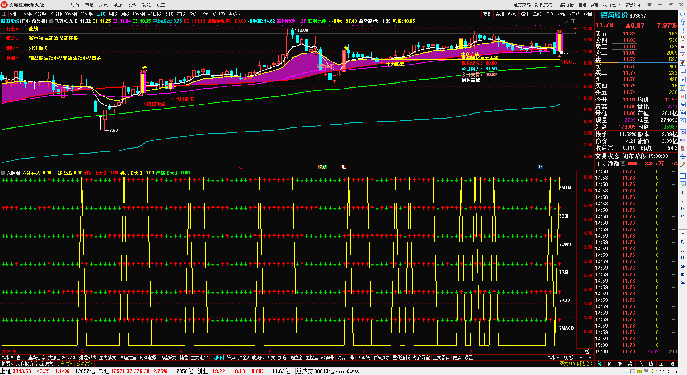Screen dimensions: 687x375
Task: Open 更多 indicator list at bottom
Action: (457, 357)
